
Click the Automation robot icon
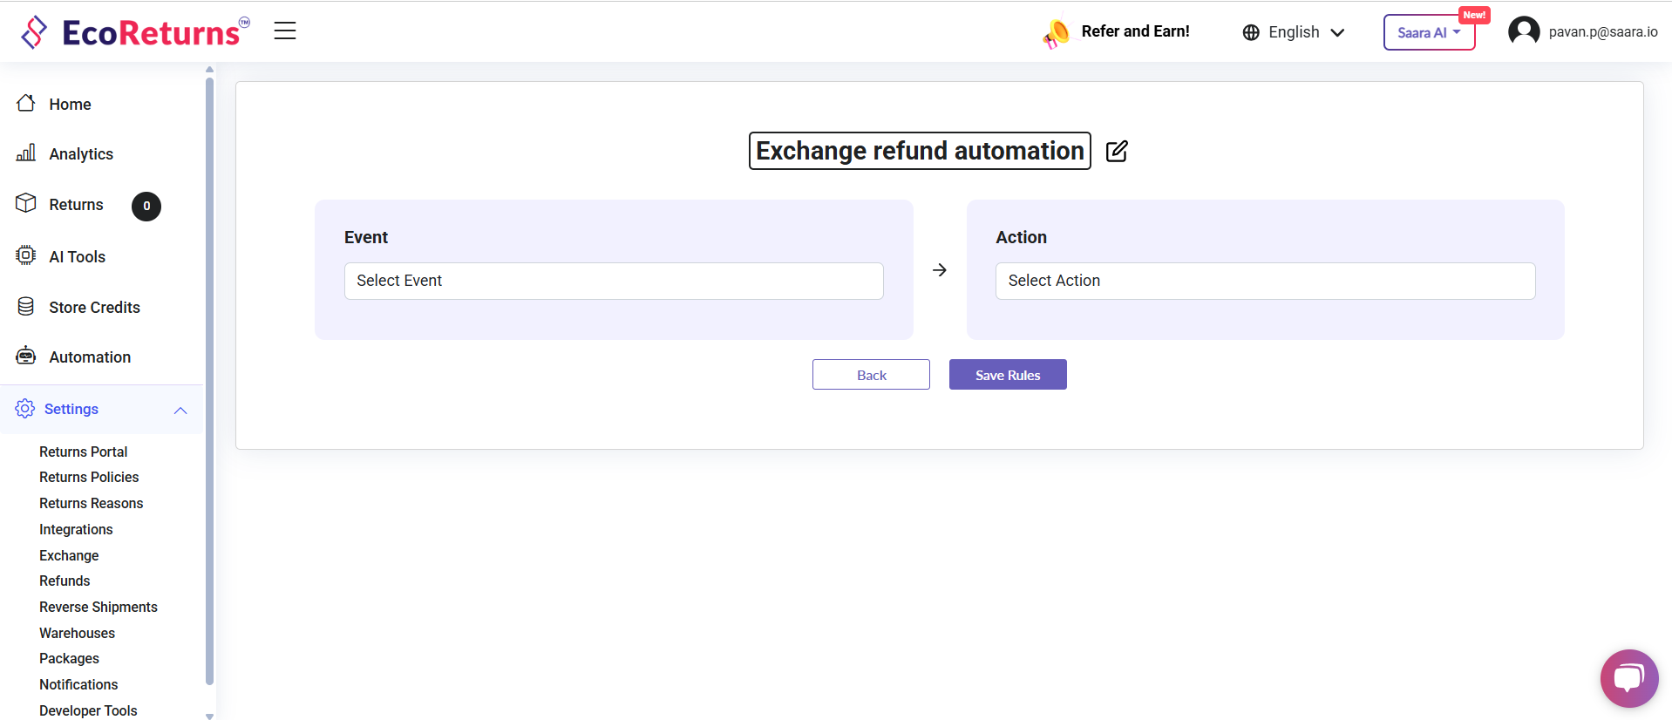(26, 357)
